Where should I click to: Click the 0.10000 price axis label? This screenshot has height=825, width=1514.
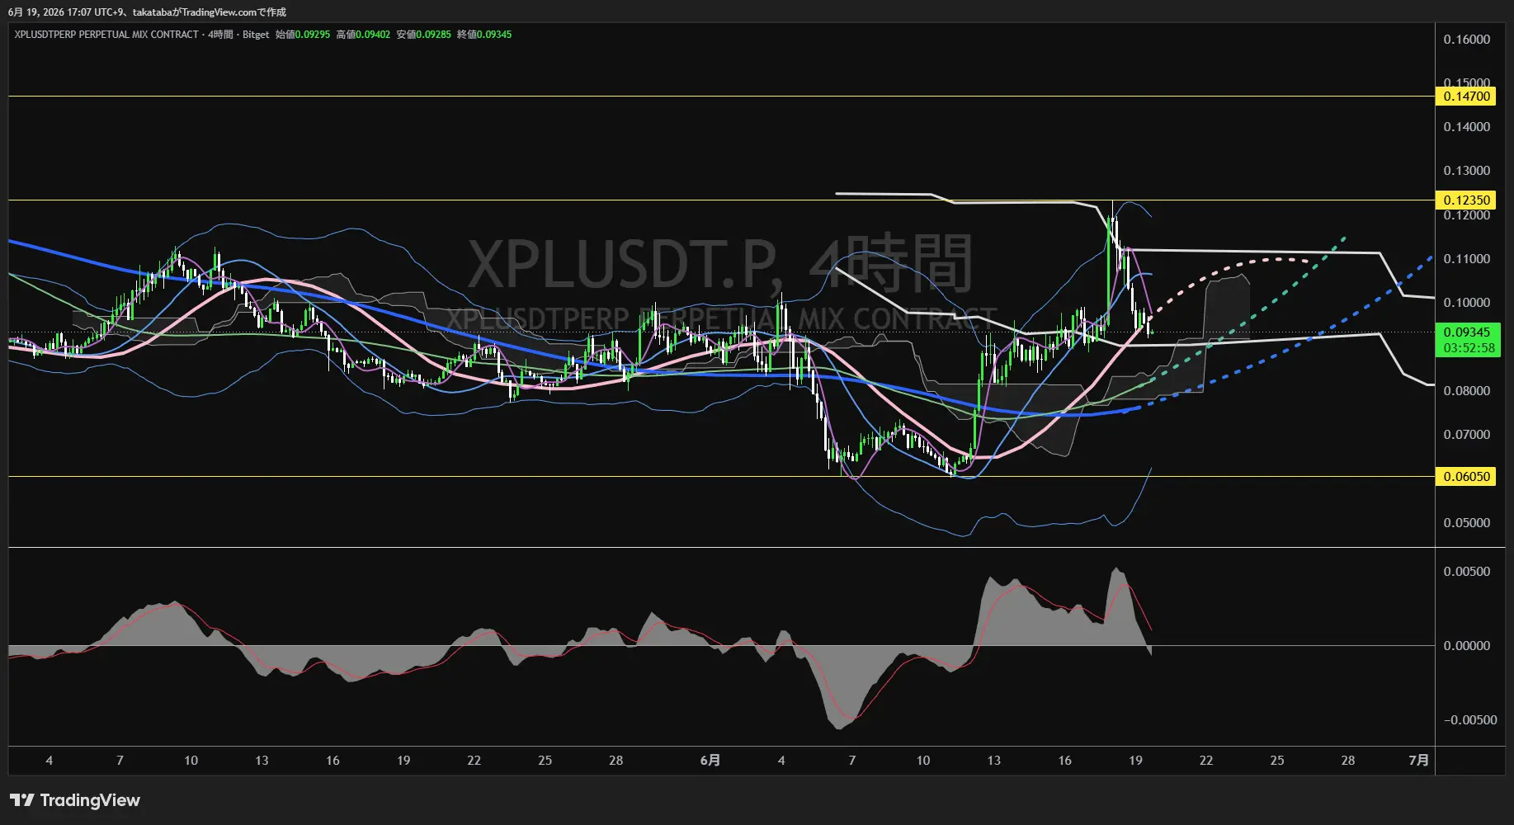click(x=1466, y=303)
